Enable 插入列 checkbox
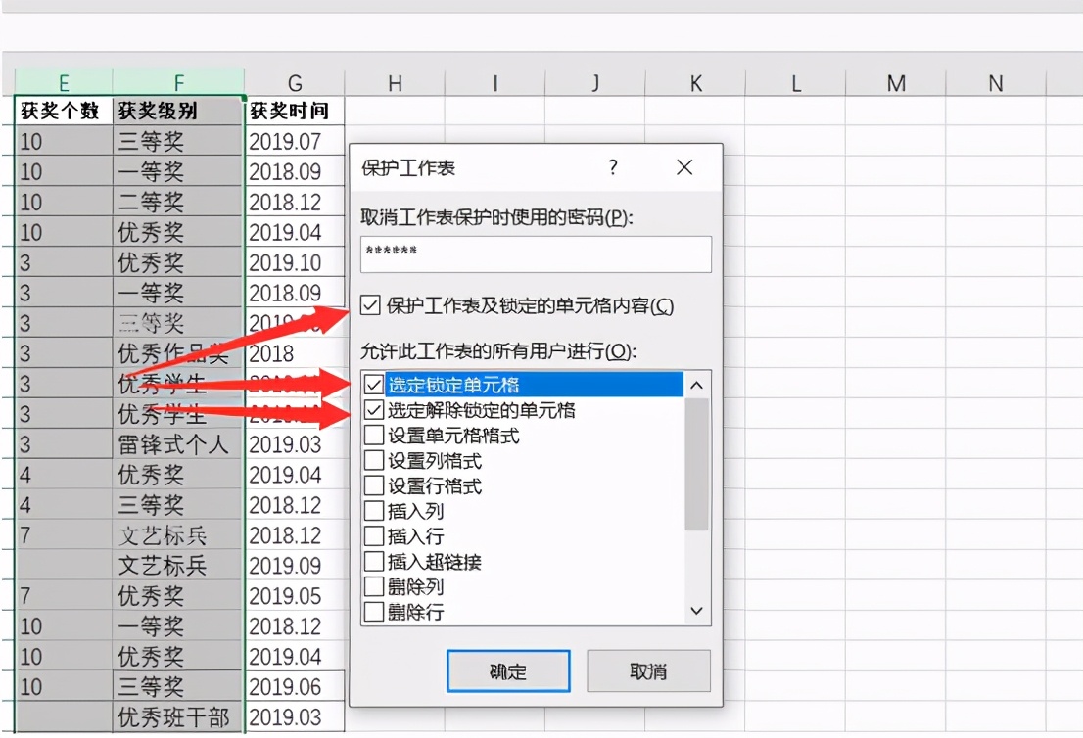1083x738 pixels. [x=374, y=510]
